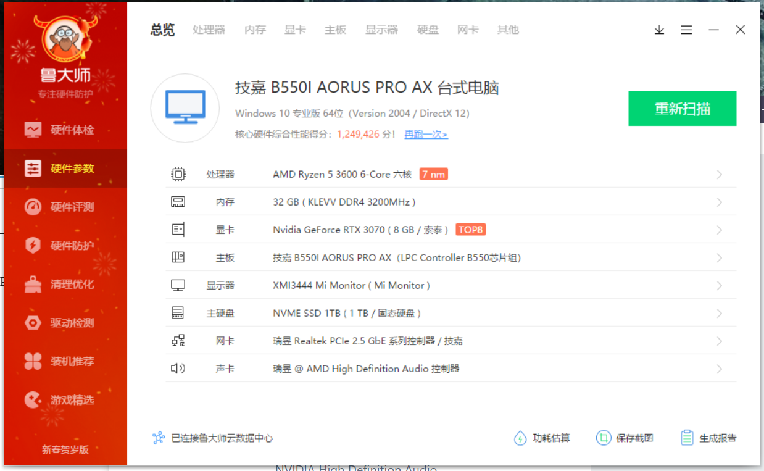The width and height of the screenshot is (764, 471).
Task: Switch to the 显示器 tab
Action: click(x=381, y=30)
